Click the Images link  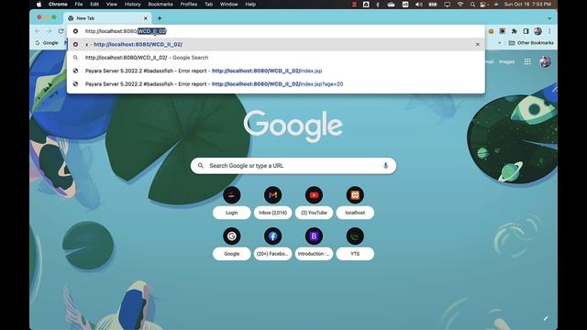[506, 61]
